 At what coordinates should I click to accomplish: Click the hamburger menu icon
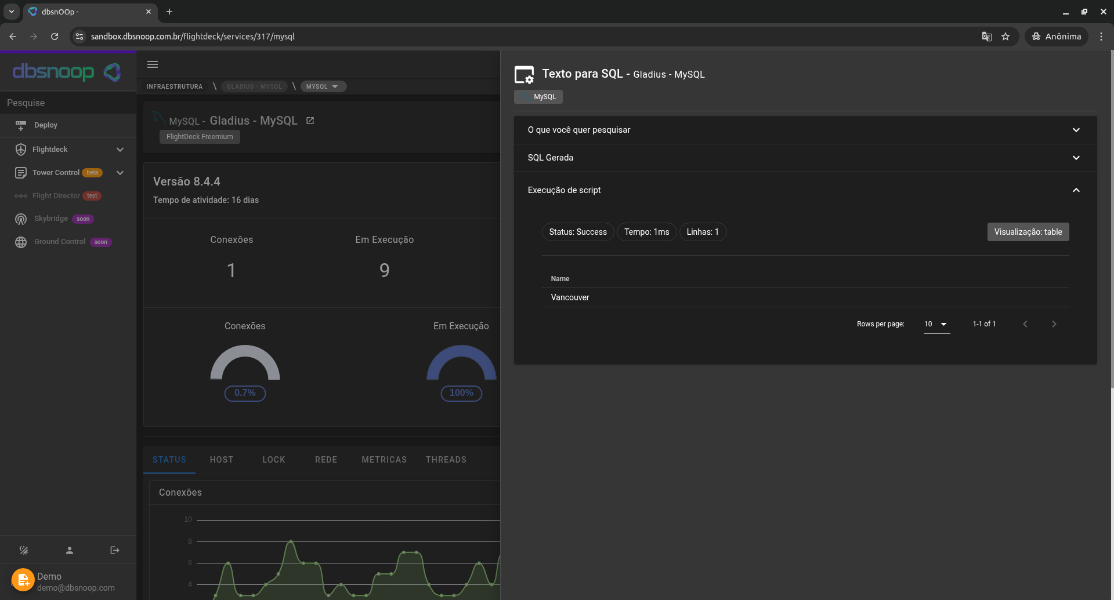click(153, 64)
